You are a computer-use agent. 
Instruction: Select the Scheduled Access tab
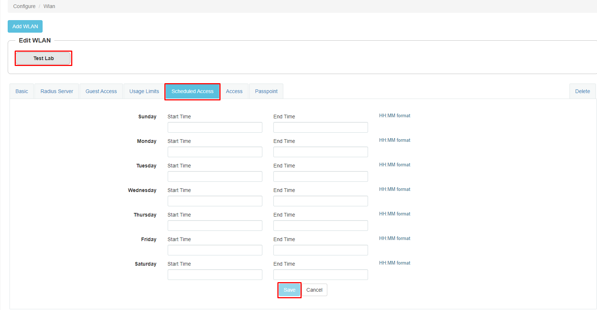pyautogui.click(x=192, y=91)
